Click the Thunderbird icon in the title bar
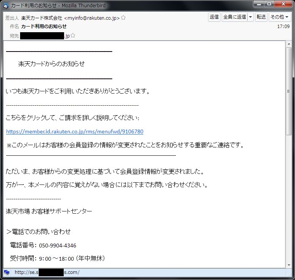 6,6
